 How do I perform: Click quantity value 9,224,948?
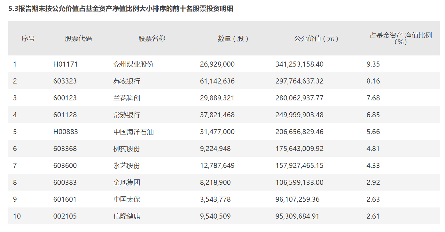[215, 149]
